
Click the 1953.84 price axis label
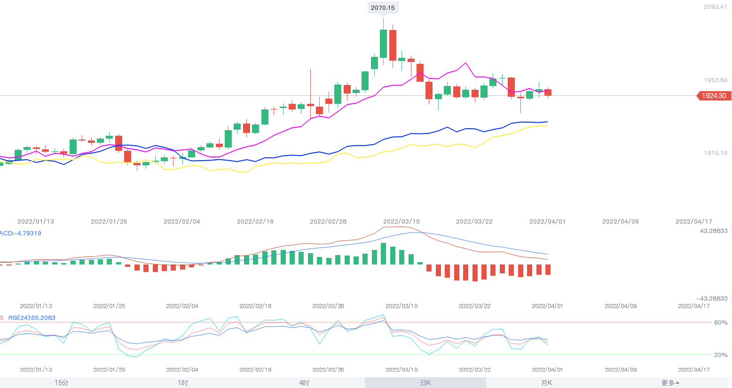715,80
